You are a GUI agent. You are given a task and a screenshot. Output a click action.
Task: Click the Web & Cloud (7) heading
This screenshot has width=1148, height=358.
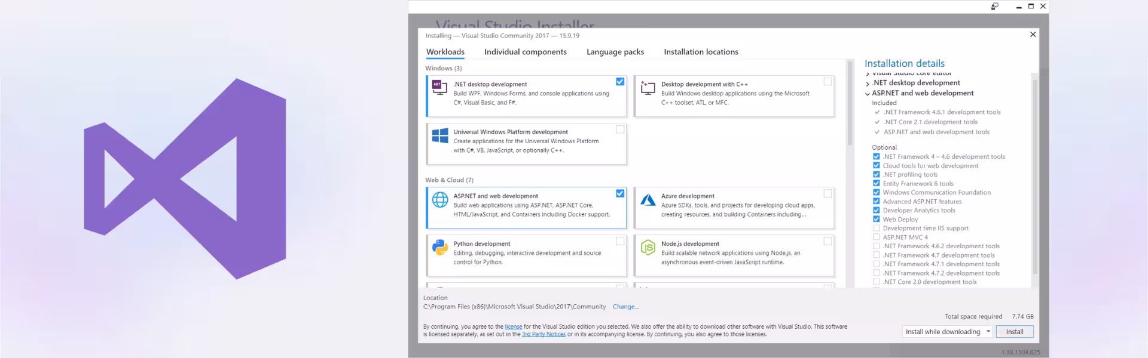[449, 180]
